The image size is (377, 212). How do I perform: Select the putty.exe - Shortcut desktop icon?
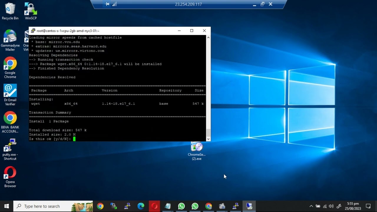point(10,150)
